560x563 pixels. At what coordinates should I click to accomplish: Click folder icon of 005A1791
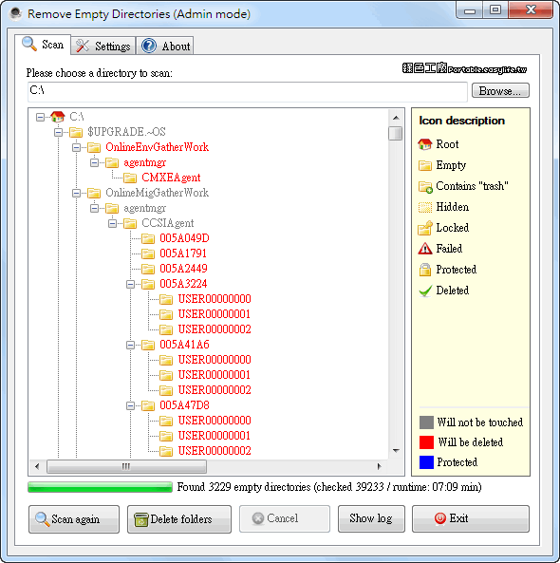[148, 253]
